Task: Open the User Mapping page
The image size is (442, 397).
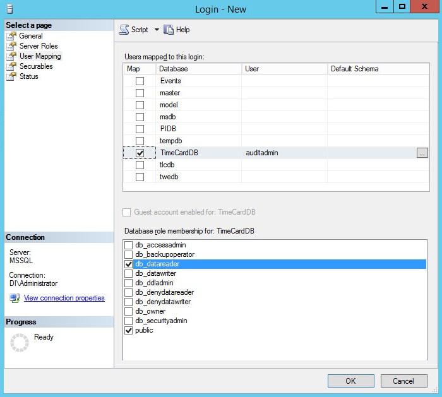Action: pos(40,56)
